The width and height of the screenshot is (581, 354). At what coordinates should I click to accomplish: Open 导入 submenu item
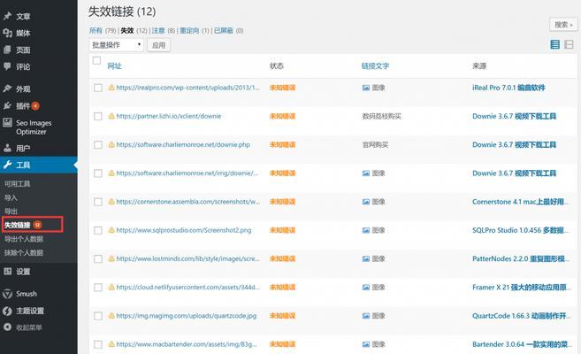pos(11,197)
